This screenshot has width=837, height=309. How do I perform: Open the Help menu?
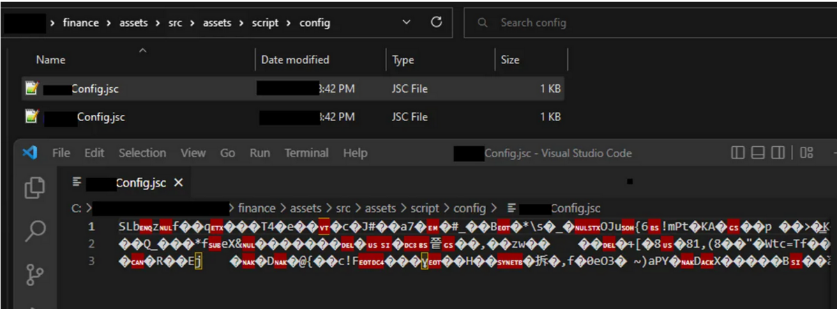pos(355,153)
